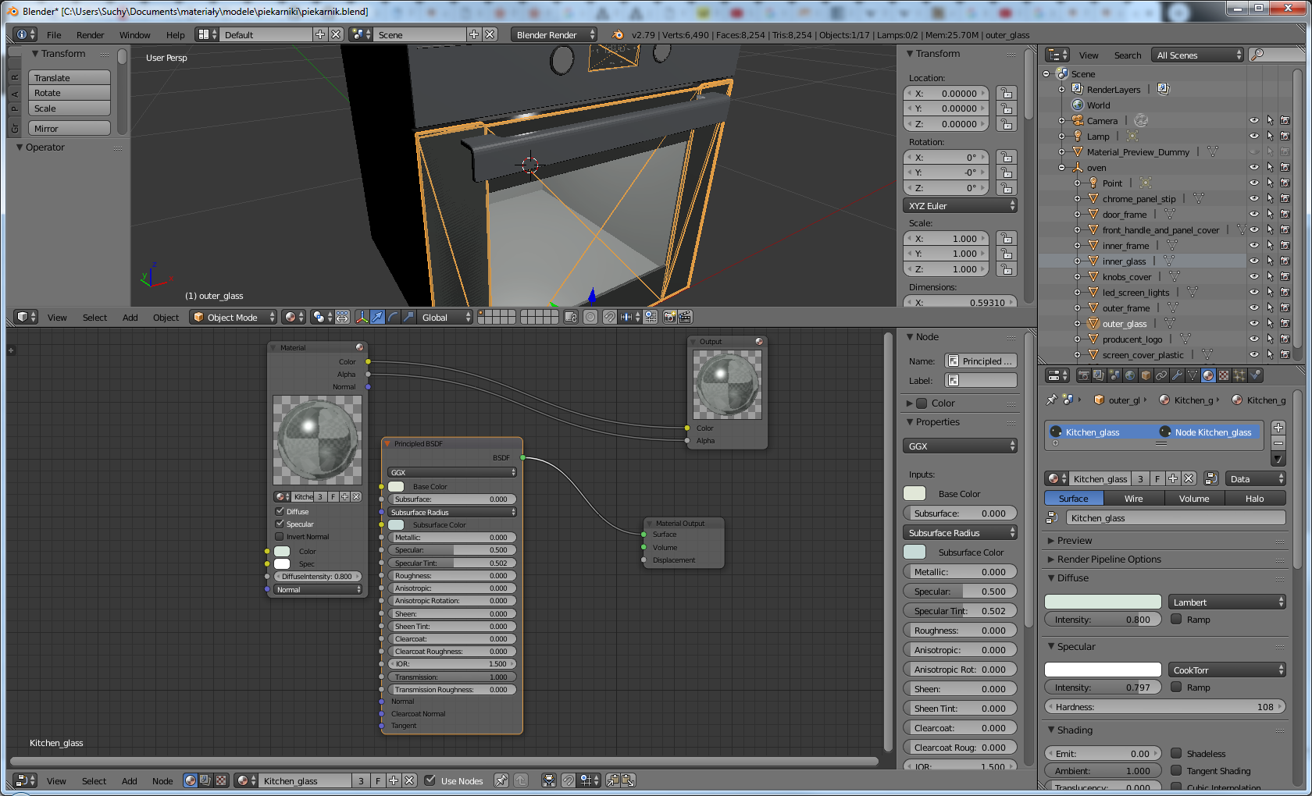Open Node menu in node editor header

(x=162, y=781)
